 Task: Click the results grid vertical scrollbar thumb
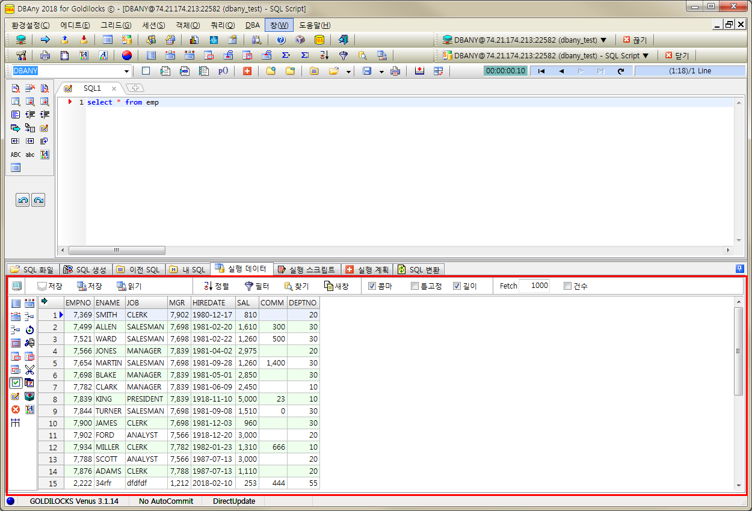point(739,351)
